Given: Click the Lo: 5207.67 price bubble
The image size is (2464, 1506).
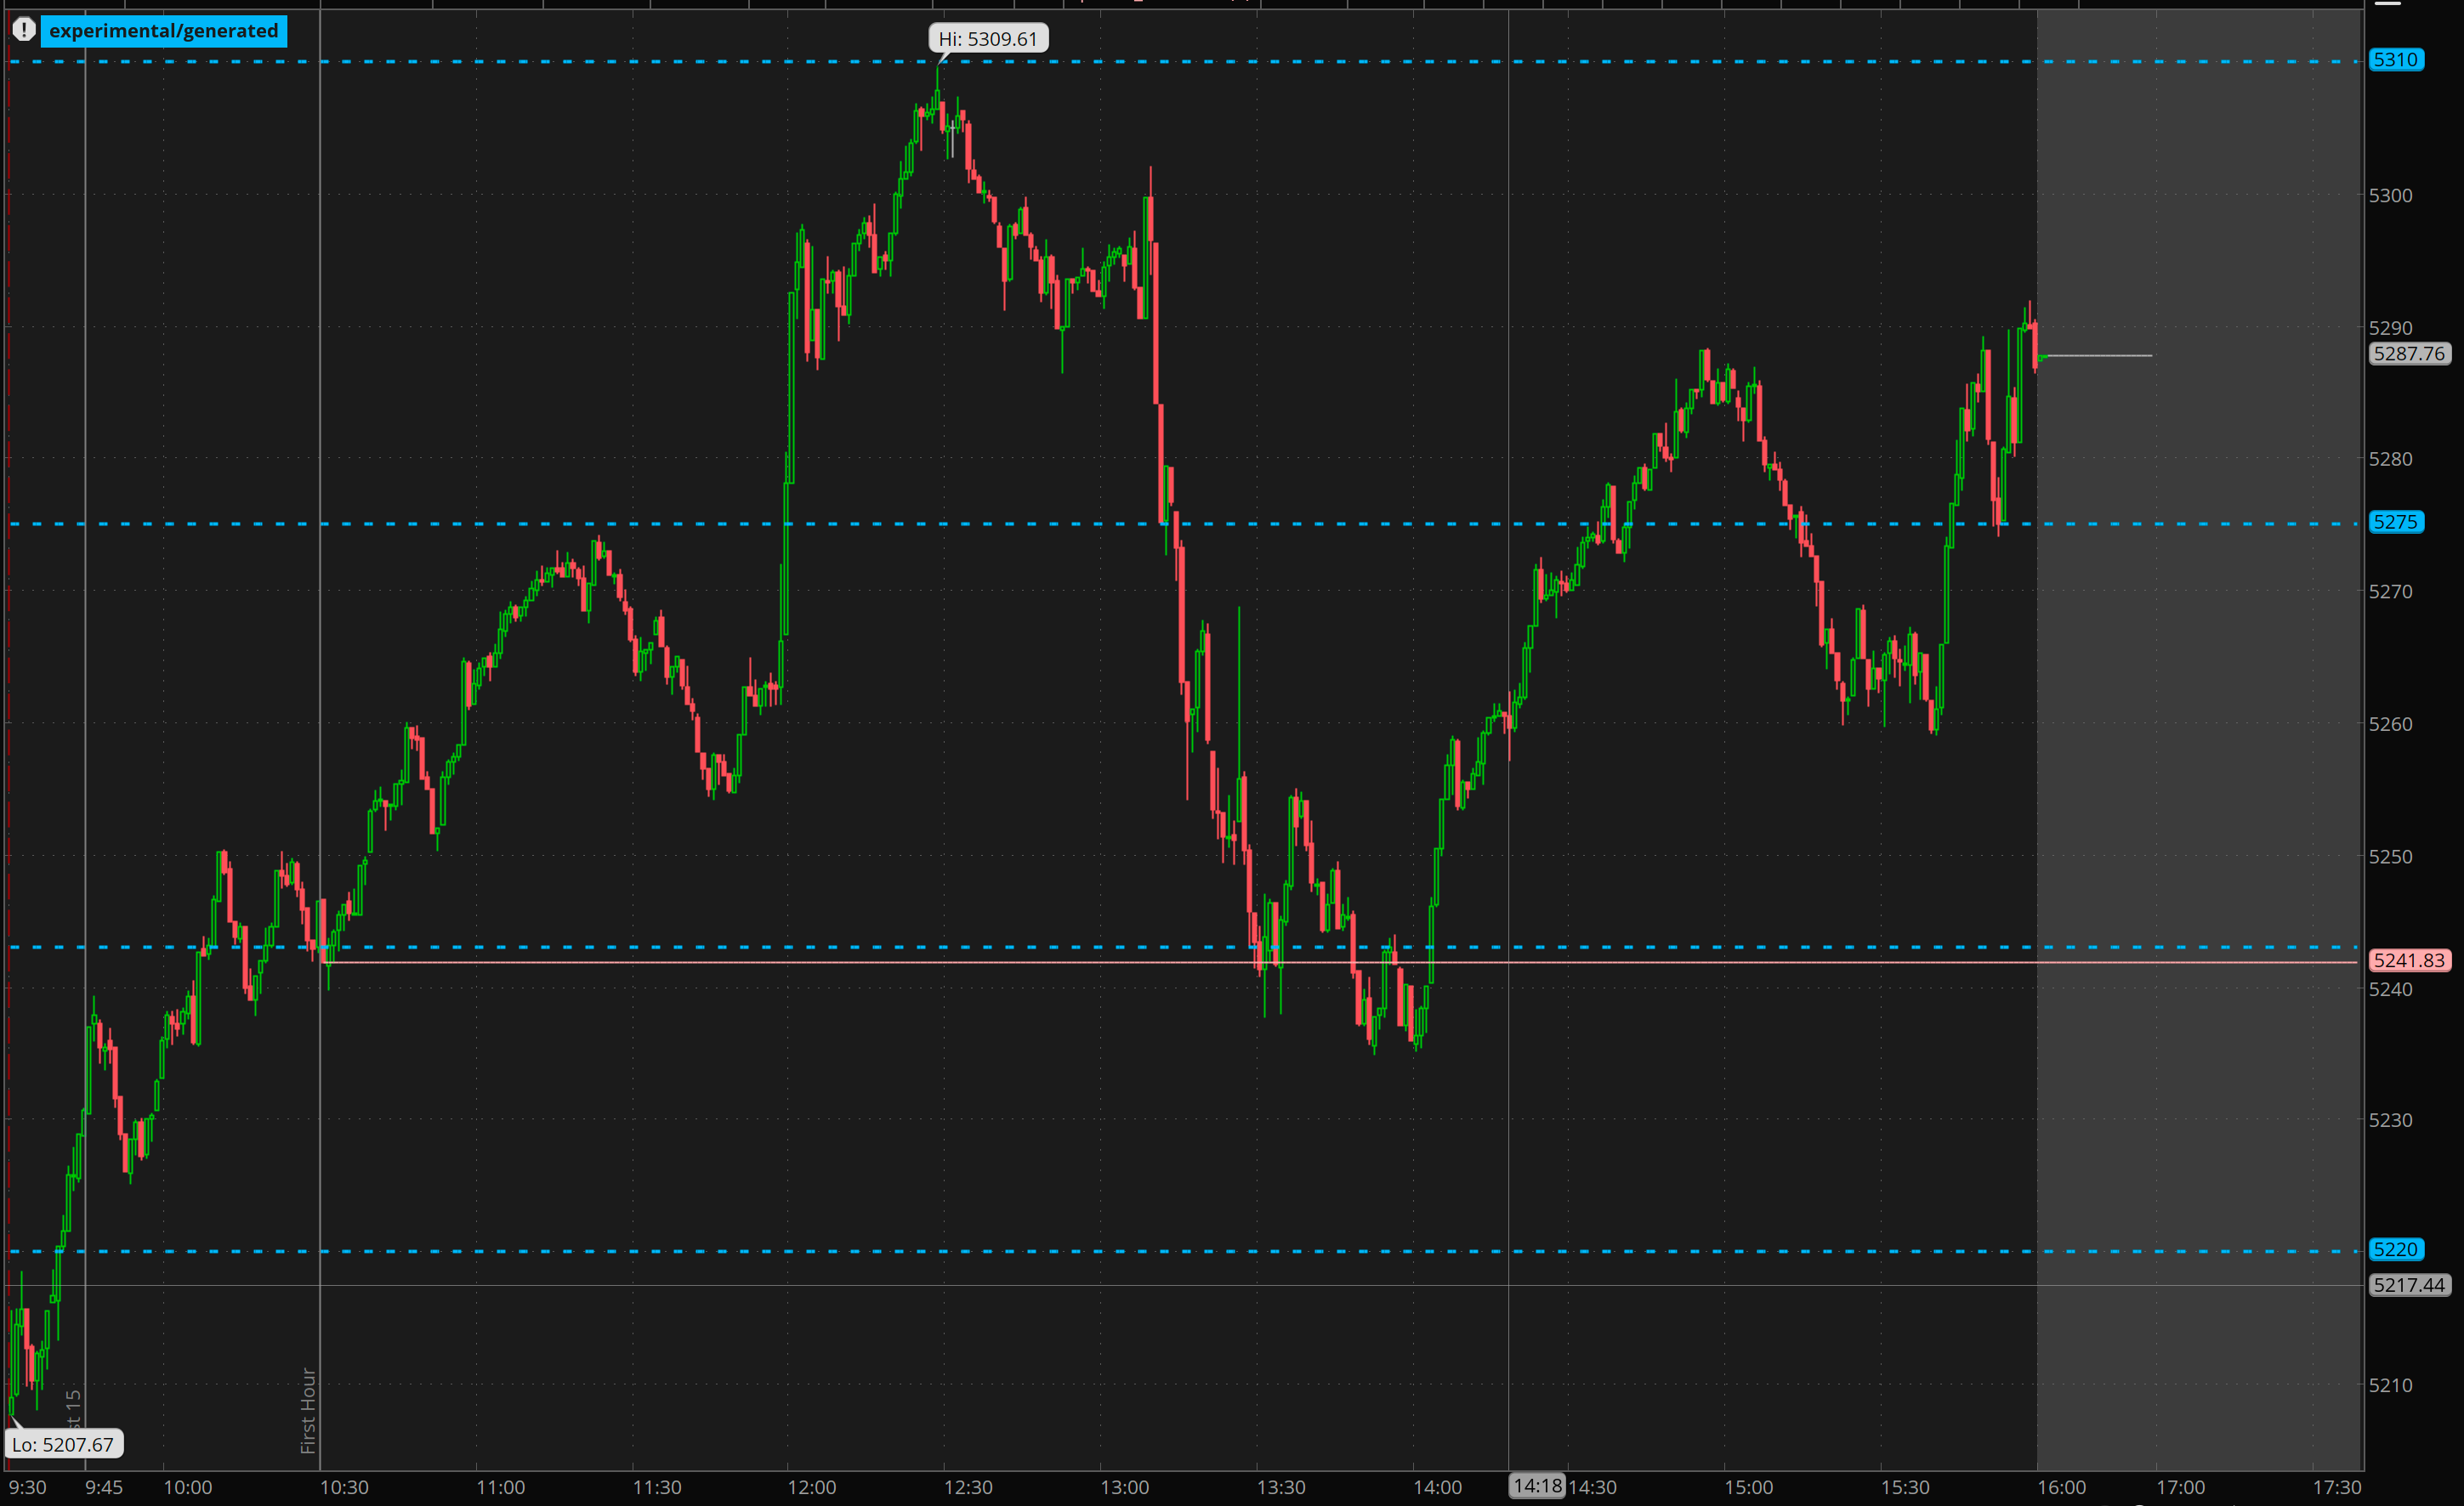Looking at the screenshot, I should tap(63, 1444).
